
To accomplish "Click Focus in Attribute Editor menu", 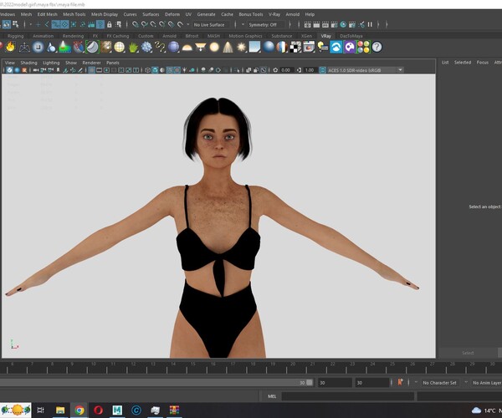I will [x=483, y=63].
